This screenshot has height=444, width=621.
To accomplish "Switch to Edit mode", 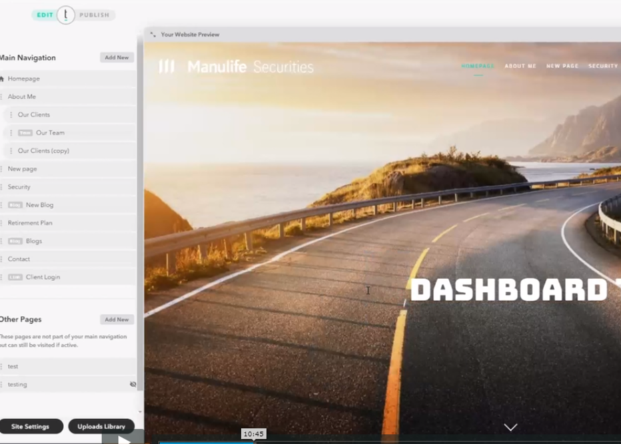I will coord(45,15).
